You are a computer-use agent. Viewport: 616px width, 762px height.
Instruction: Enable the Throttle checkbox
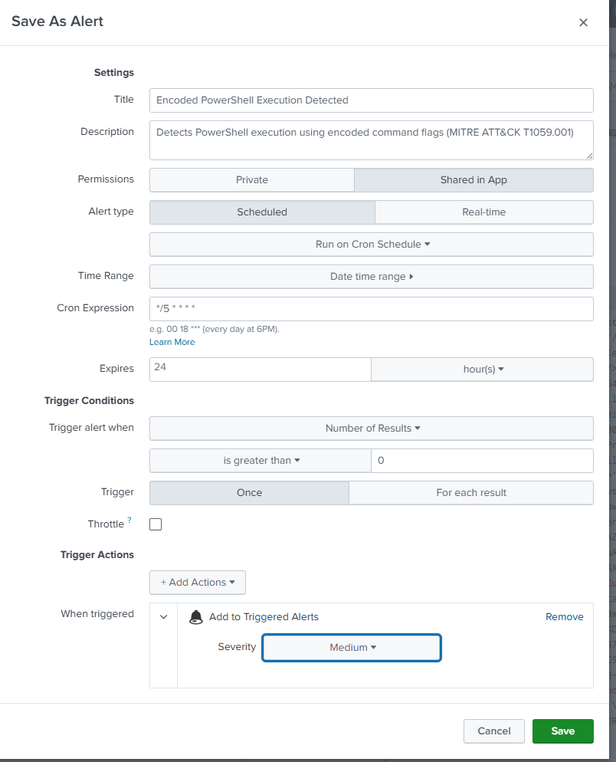(156, 524)
